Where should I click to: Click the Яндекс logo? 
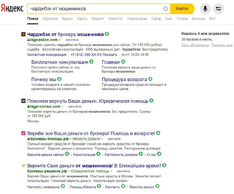click(x=12, y=9)
